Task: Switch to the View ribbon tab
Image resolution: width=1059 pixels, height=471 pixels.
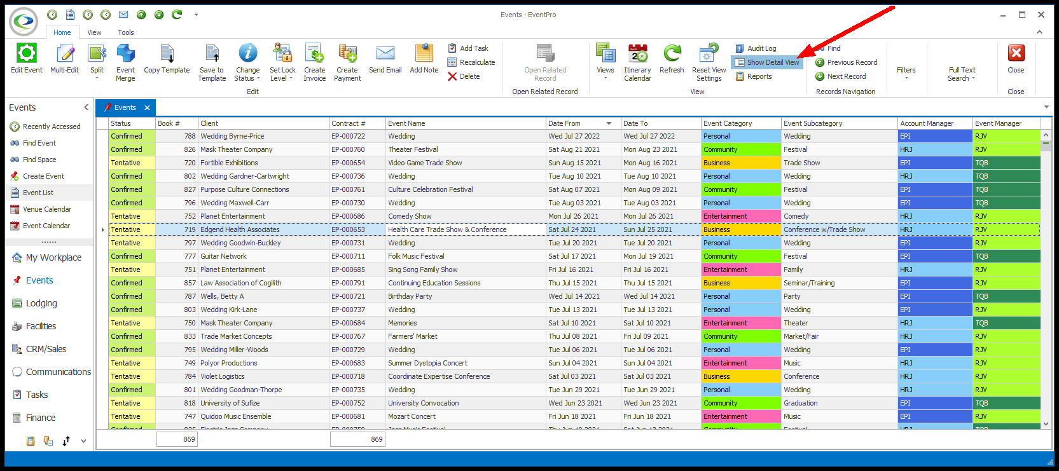Action: tap(94, 32)
